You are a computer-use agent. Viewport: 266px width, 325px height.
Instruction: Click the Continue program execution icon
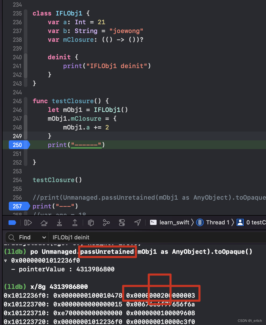tap(28, 222)
